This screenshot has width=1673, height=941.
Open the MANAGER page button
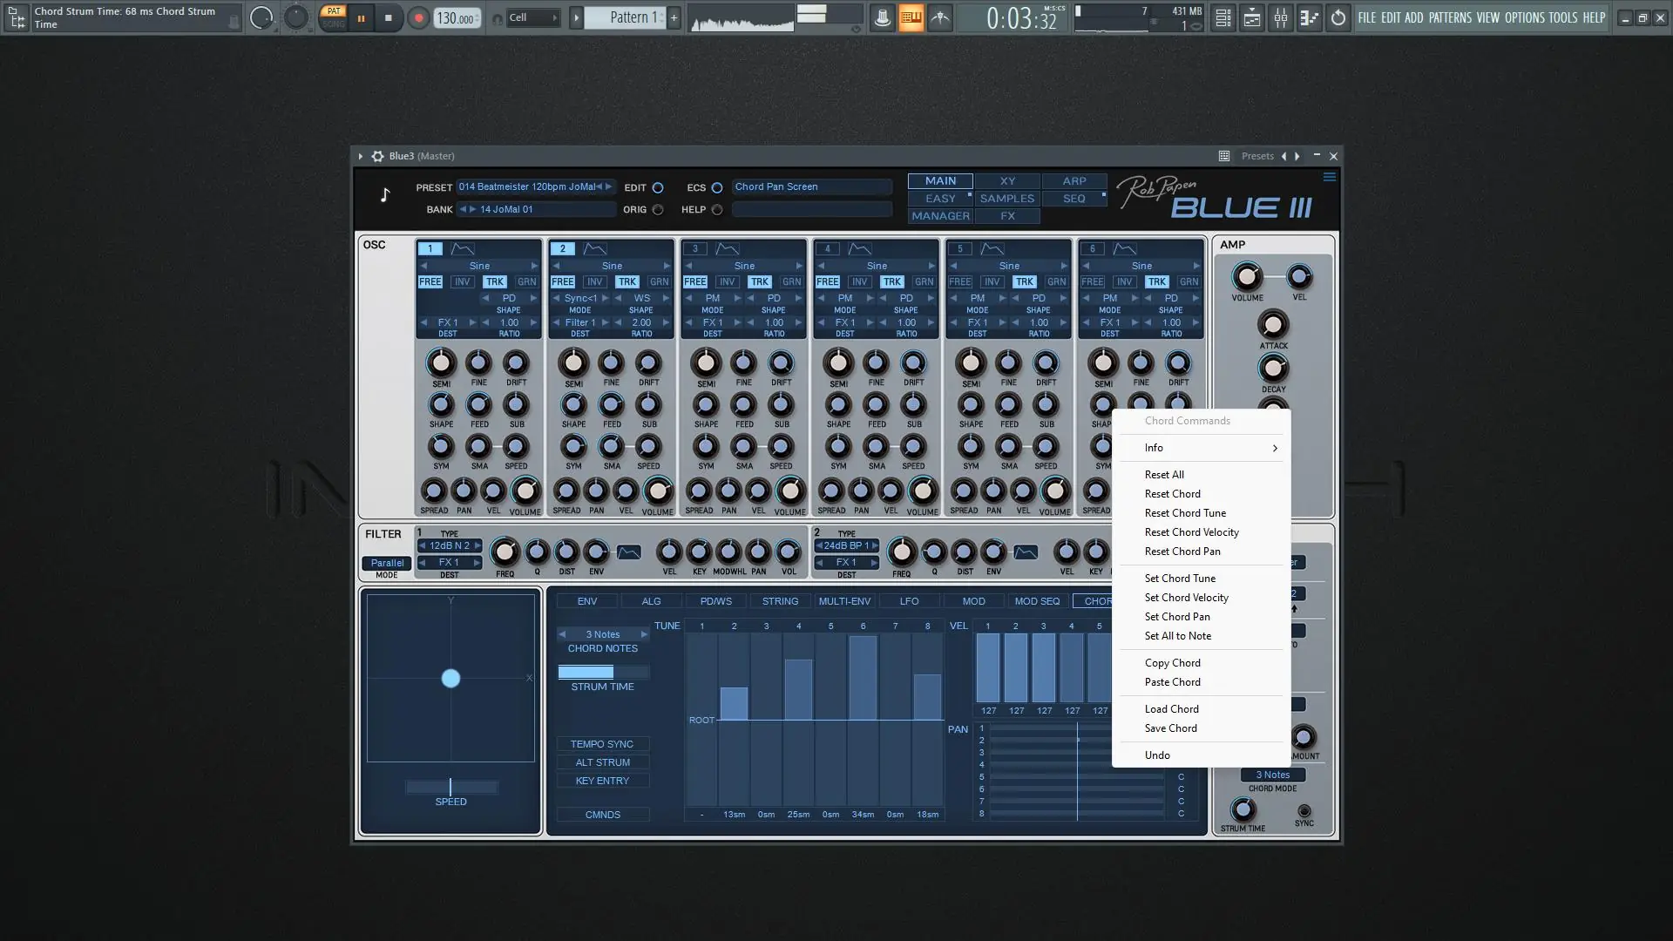click(940, 216)
